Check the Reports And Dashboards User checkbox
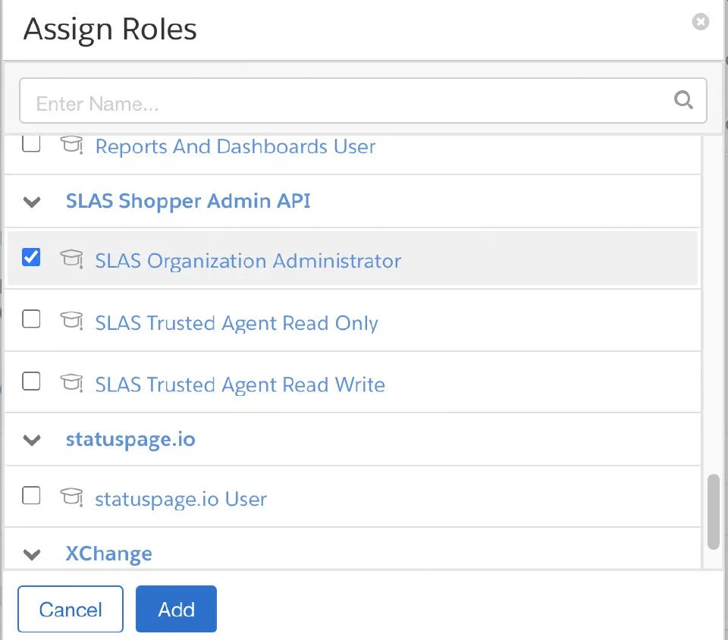The height and width of the screenshot is (640, 728). (x=31, y=143)
